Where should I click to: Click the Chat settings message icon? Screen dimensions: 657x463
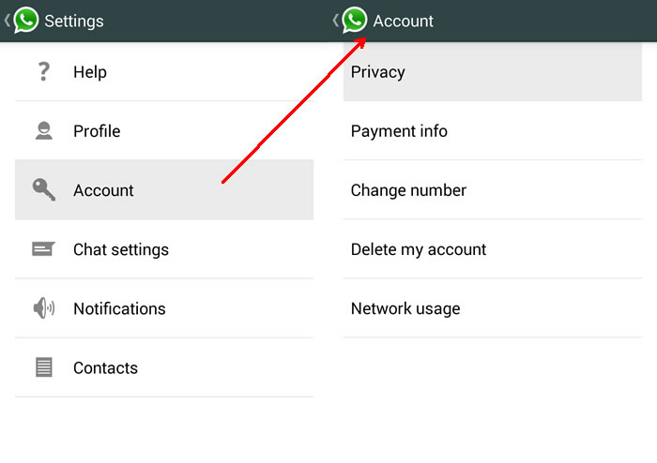43,249
